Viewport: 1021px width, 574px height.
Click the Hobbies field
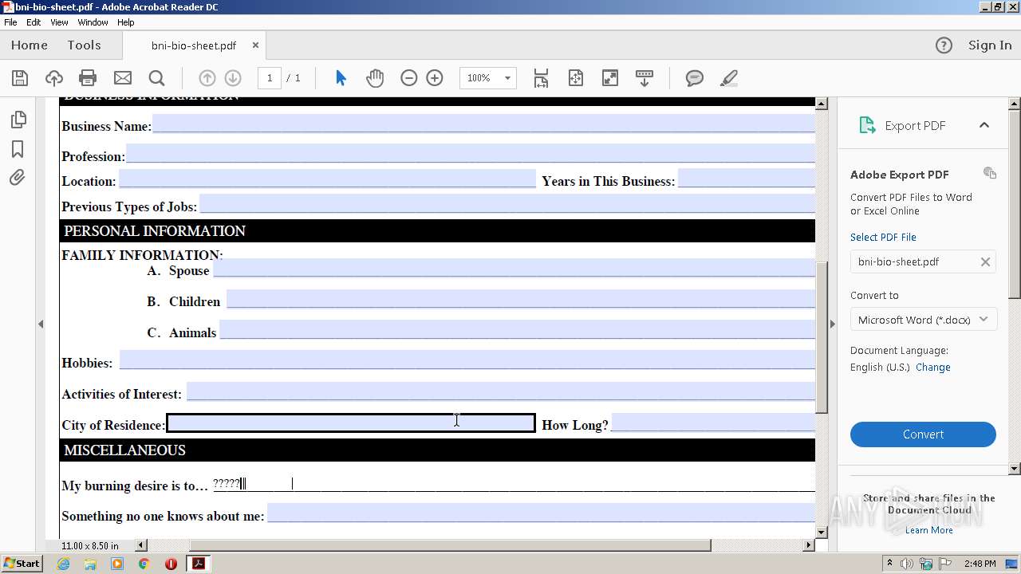467,360
